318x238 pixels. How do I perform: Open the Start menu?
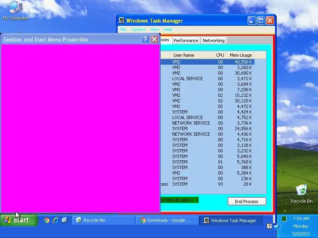point(19,220)
